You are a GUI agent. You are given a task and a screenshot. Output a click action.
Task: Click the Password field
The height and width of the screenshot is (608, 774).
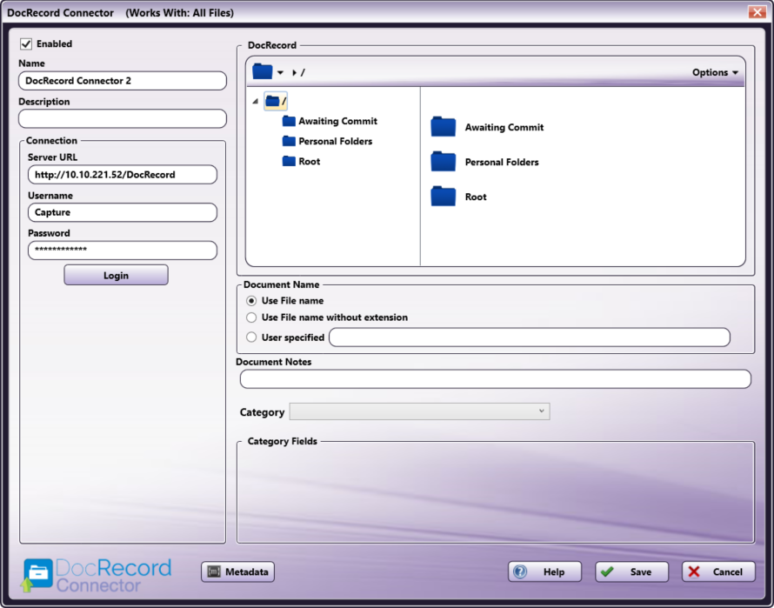tap(123, 251)
